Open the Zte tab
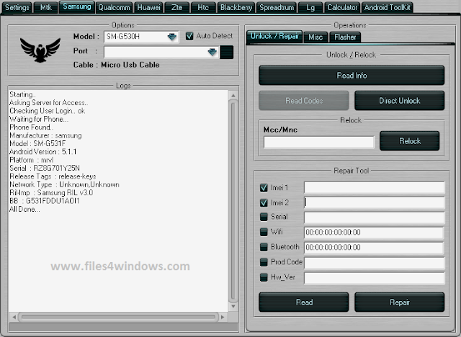The image size is (461, 337). (176, 7)
